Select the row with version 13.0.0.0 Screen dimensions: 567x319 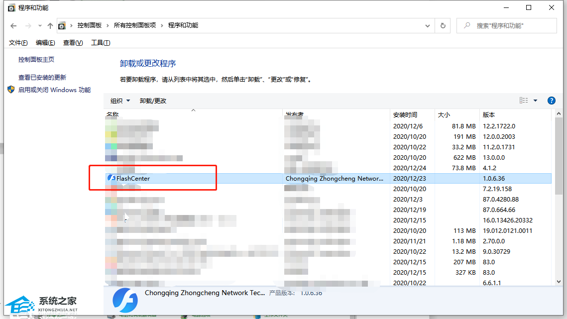point(328,158)
